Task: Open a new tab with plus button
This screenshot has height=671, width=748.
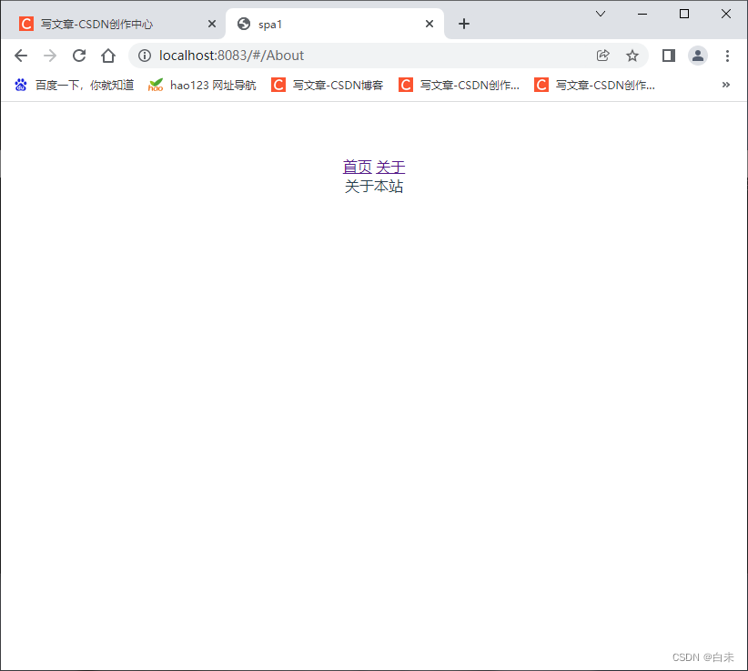Action: 464,24
